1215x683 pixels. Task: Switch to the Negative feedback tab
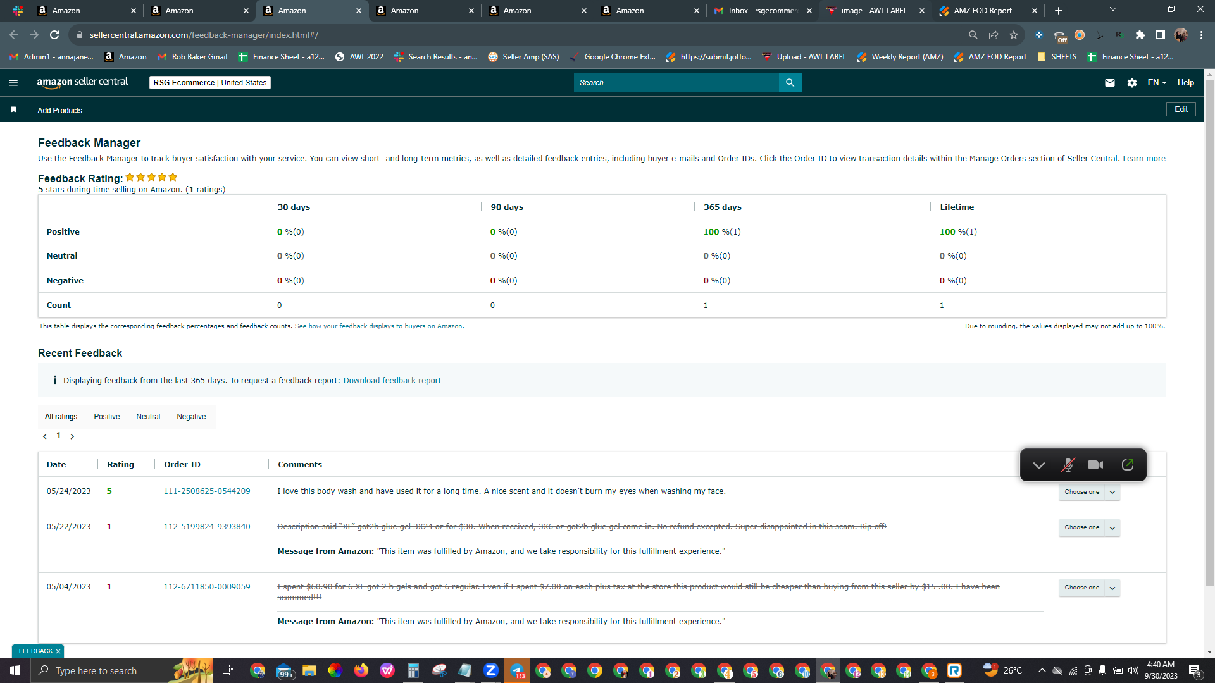(x=191, y=417)
